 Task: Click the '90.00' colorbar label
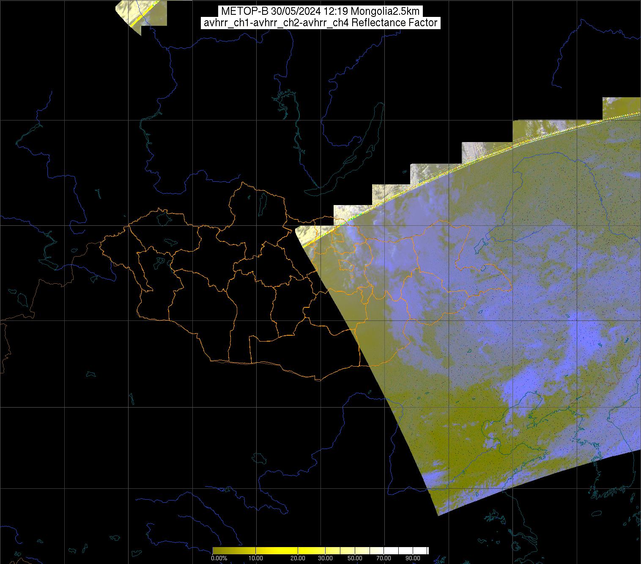[x=412, y=559]
